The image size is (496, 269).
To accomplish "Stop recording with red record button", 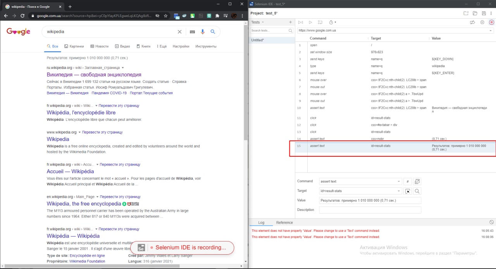I will point(491,22).
